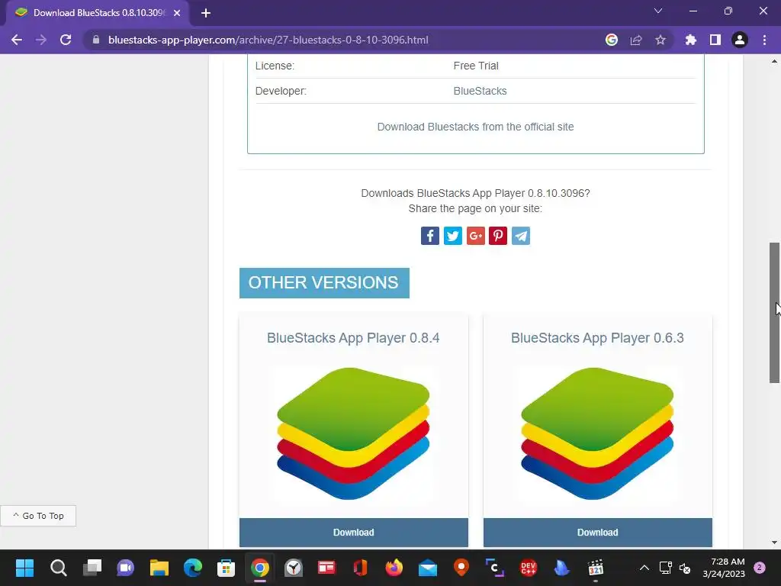Share page via Google Plus icon
The height and width of the screenshot is (586, 781).
(476, 236)
